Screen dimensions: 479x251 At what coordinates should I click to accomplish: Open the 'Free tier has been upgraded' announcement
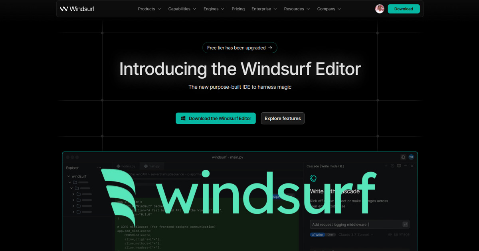tap(239, 48)
